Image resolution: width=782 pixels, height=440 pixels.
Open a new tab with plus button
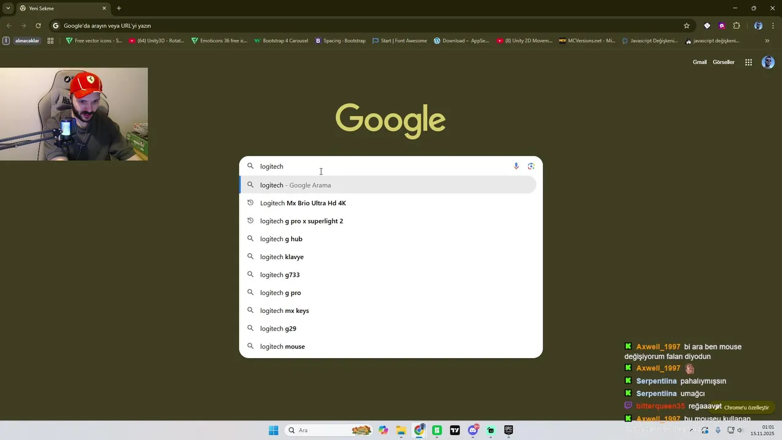tap(119, 8)
